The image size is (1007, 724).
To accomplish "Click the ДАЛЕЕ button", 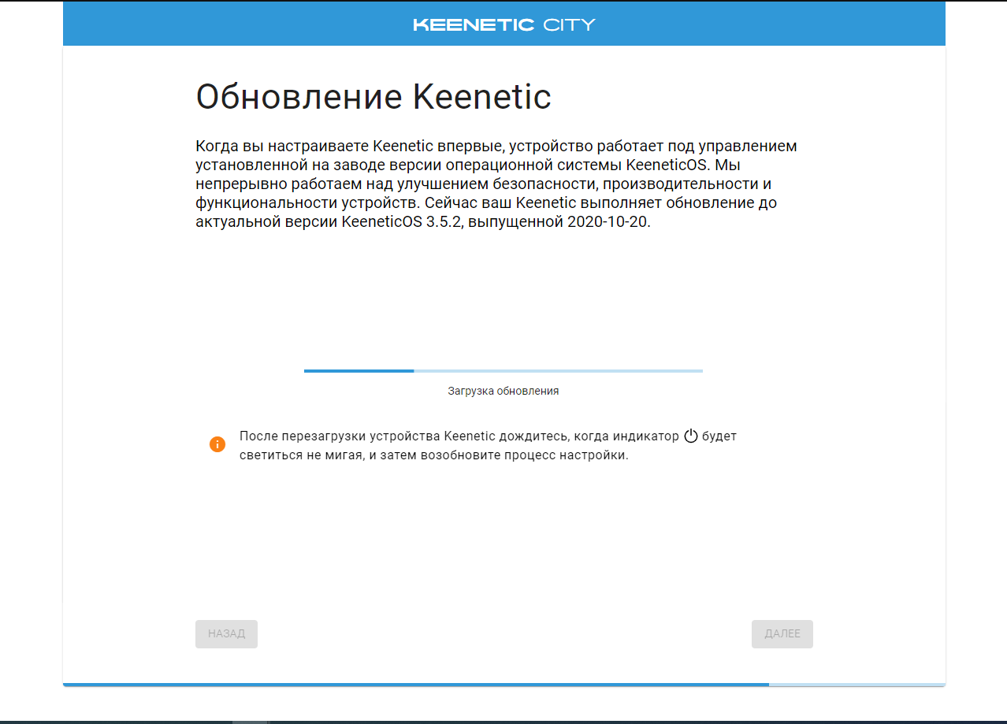I will pos(782,634).
